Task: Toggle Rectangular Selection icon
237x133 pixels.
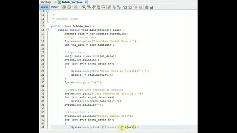Action: [103, 7]
